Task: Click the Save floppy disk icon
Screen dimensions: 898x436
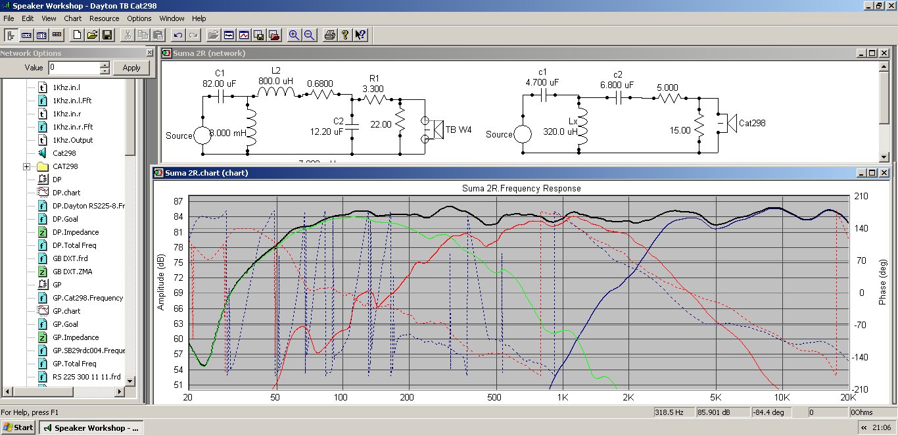Action: [106, 35]
